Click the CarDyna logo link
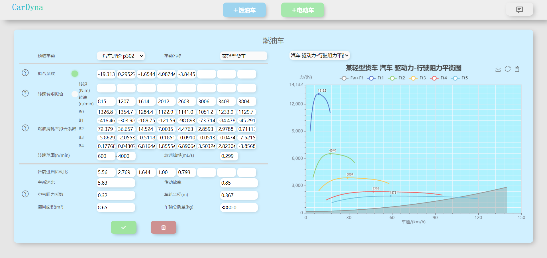 click(x=28, y=7)
